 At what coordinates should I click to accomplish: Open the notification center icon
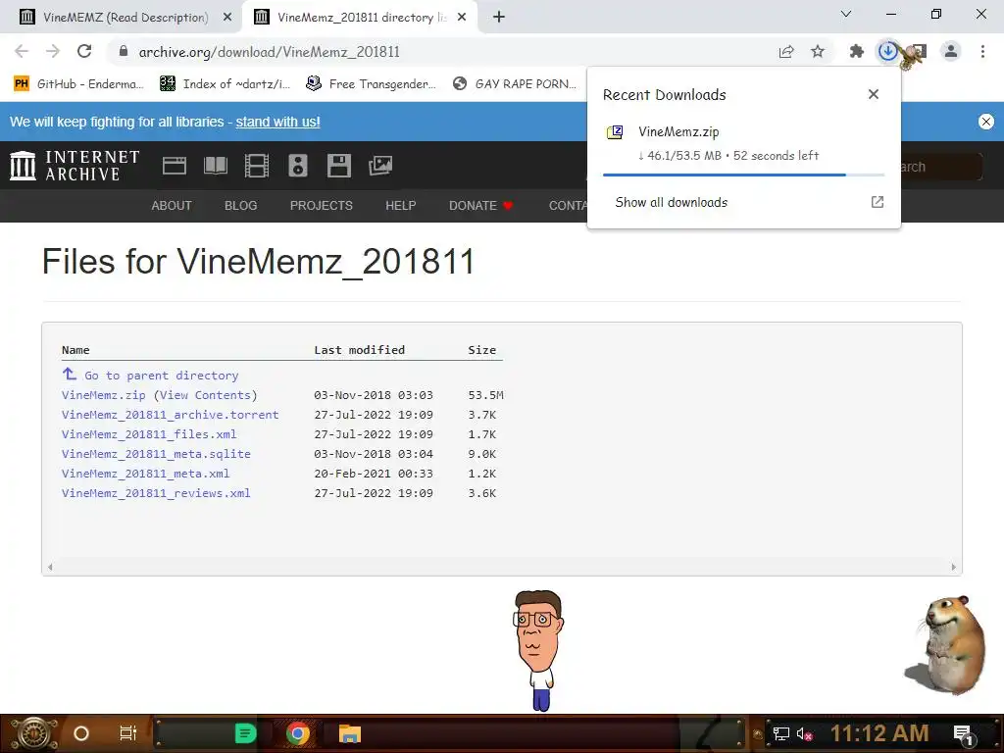(963, 734)
